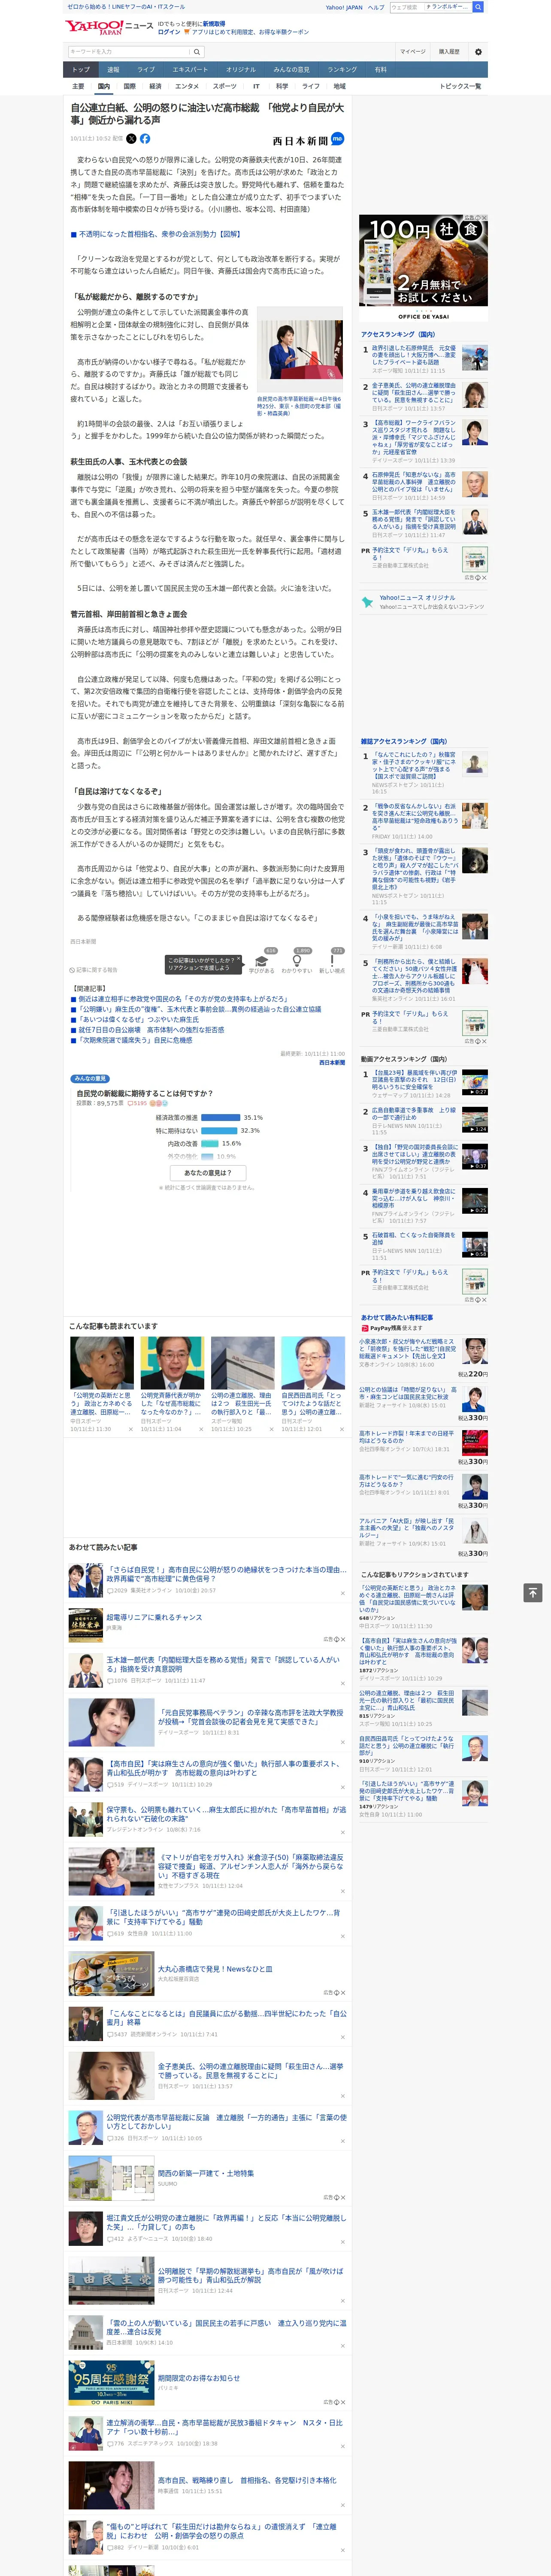
Task: Click the Yahoo! JAPAN link in the top bar
Action: coord(344,7)
